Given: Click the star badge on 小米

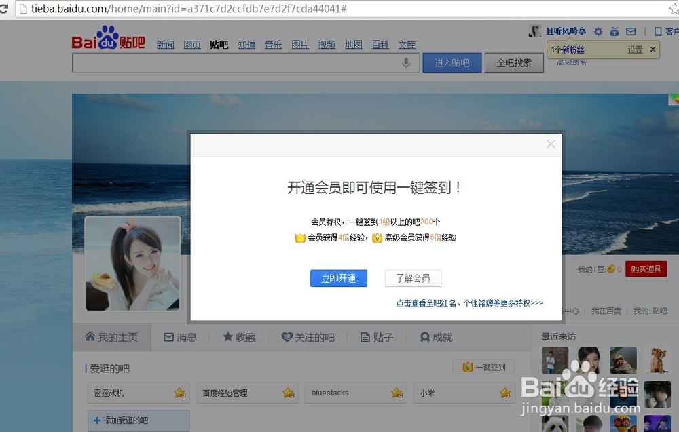Looking at the screenshot, I should pyautogui.click(x=505, y=393).
